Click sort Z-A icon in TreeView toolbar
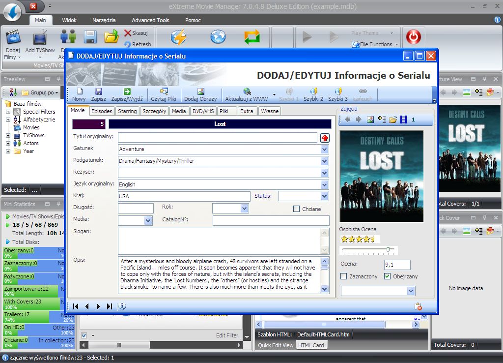 pos(13,92)
